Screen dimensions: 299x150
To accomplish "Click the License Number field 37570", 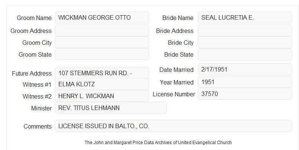I will pyautogui.click(x=245, y=94).
